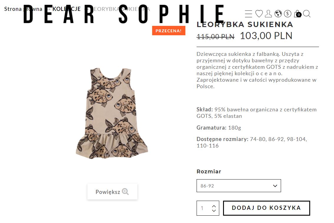
Task: Decrease quantity with the down arrow
Action: tap(214, 211)
